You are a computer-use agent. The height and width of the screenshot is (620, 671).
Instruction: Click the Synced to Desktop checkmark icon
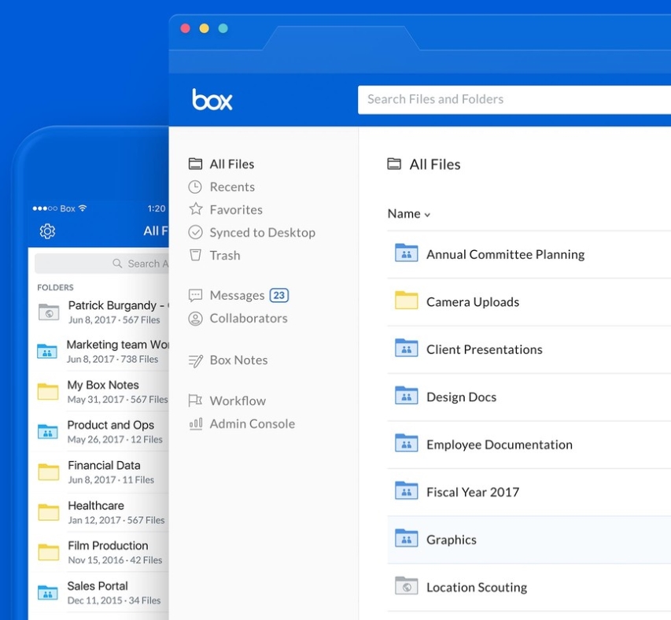tap(195, 232)
